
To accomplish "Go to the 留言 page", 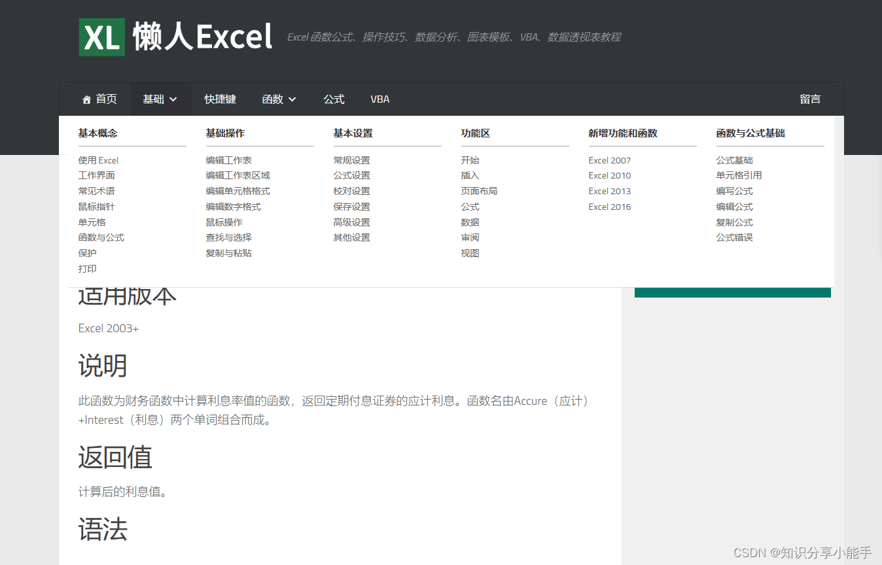I will click(810, 99).
